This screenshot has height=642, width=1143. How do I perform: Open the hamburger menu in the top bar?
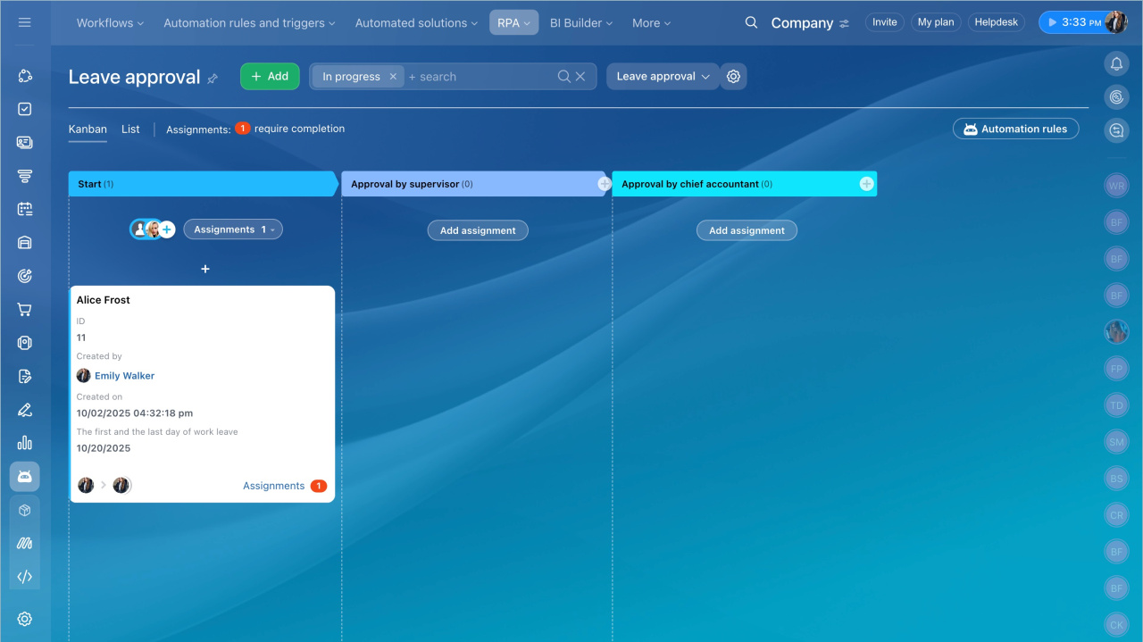[x=24, y=22]
